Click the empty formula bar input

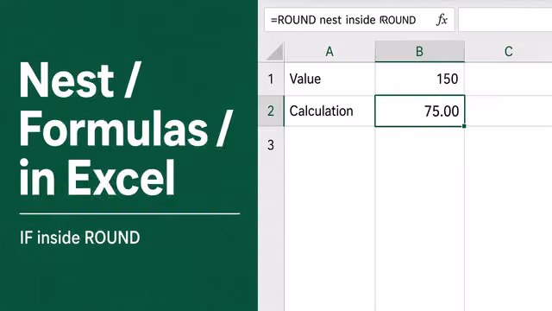pyautogui.click(x=505, y=20)
